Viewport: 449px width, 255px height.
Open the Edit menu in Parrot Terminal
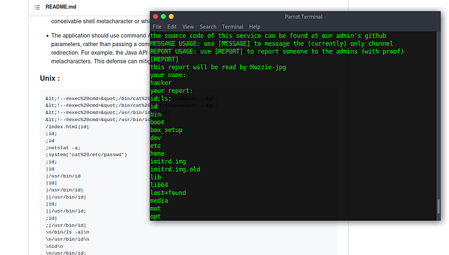(x=172, y=26)
